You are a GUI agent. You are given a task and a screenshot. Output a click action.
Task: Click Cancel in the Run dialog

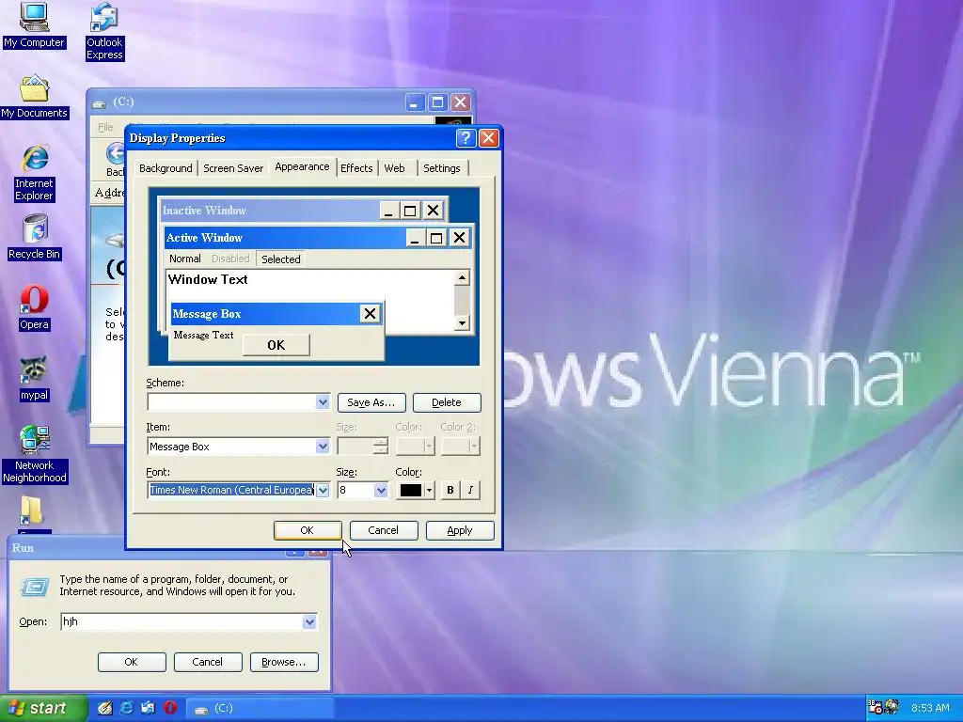(208, 662)
